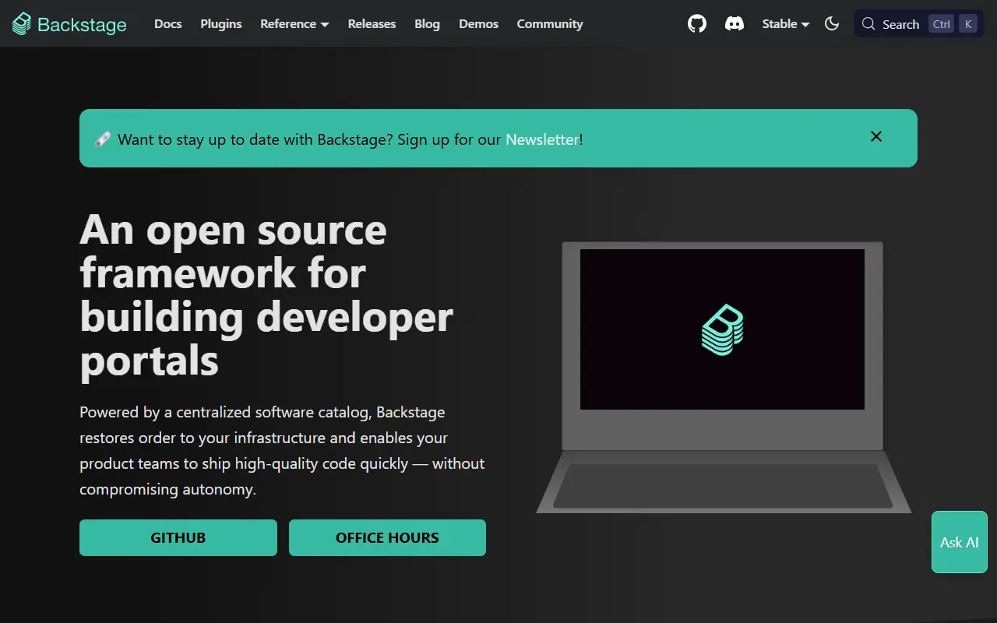Go to the Docs page
This screenshot has height=623, width=997.
point(168,24)
